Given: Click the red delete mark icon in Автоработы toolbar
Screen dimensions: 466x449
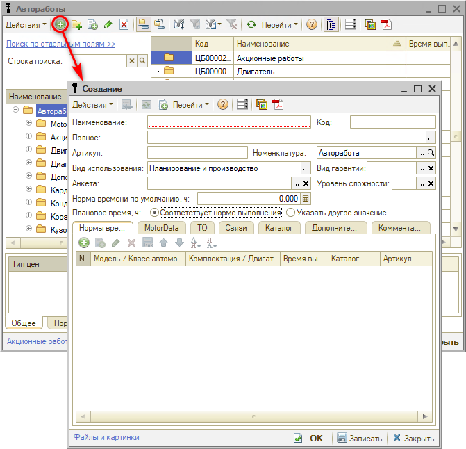Looking at the screenshot, I should point(124,24).
